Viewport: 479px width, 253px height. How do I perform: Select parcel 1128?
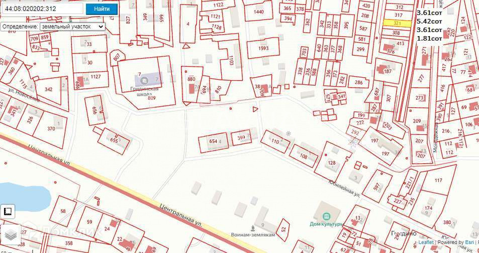coord(216,28)
